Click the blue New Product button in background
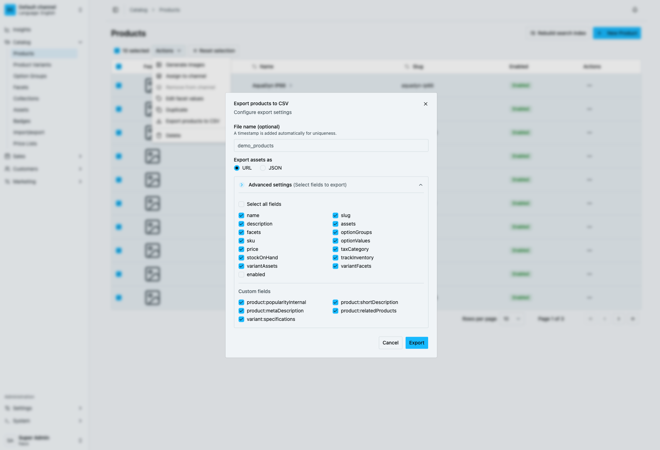660x450 pixels. [x=617, y=33]
